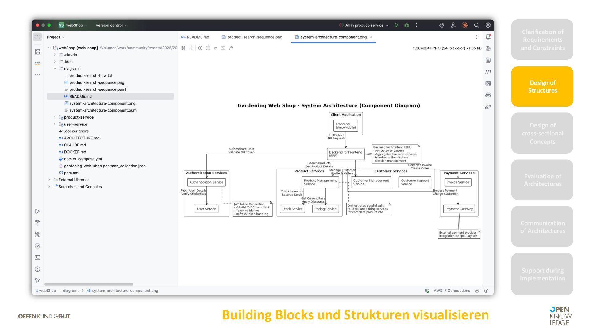Expand the product-service module
The height and width of the screenshot is (331, 589).
pos(55,117)
